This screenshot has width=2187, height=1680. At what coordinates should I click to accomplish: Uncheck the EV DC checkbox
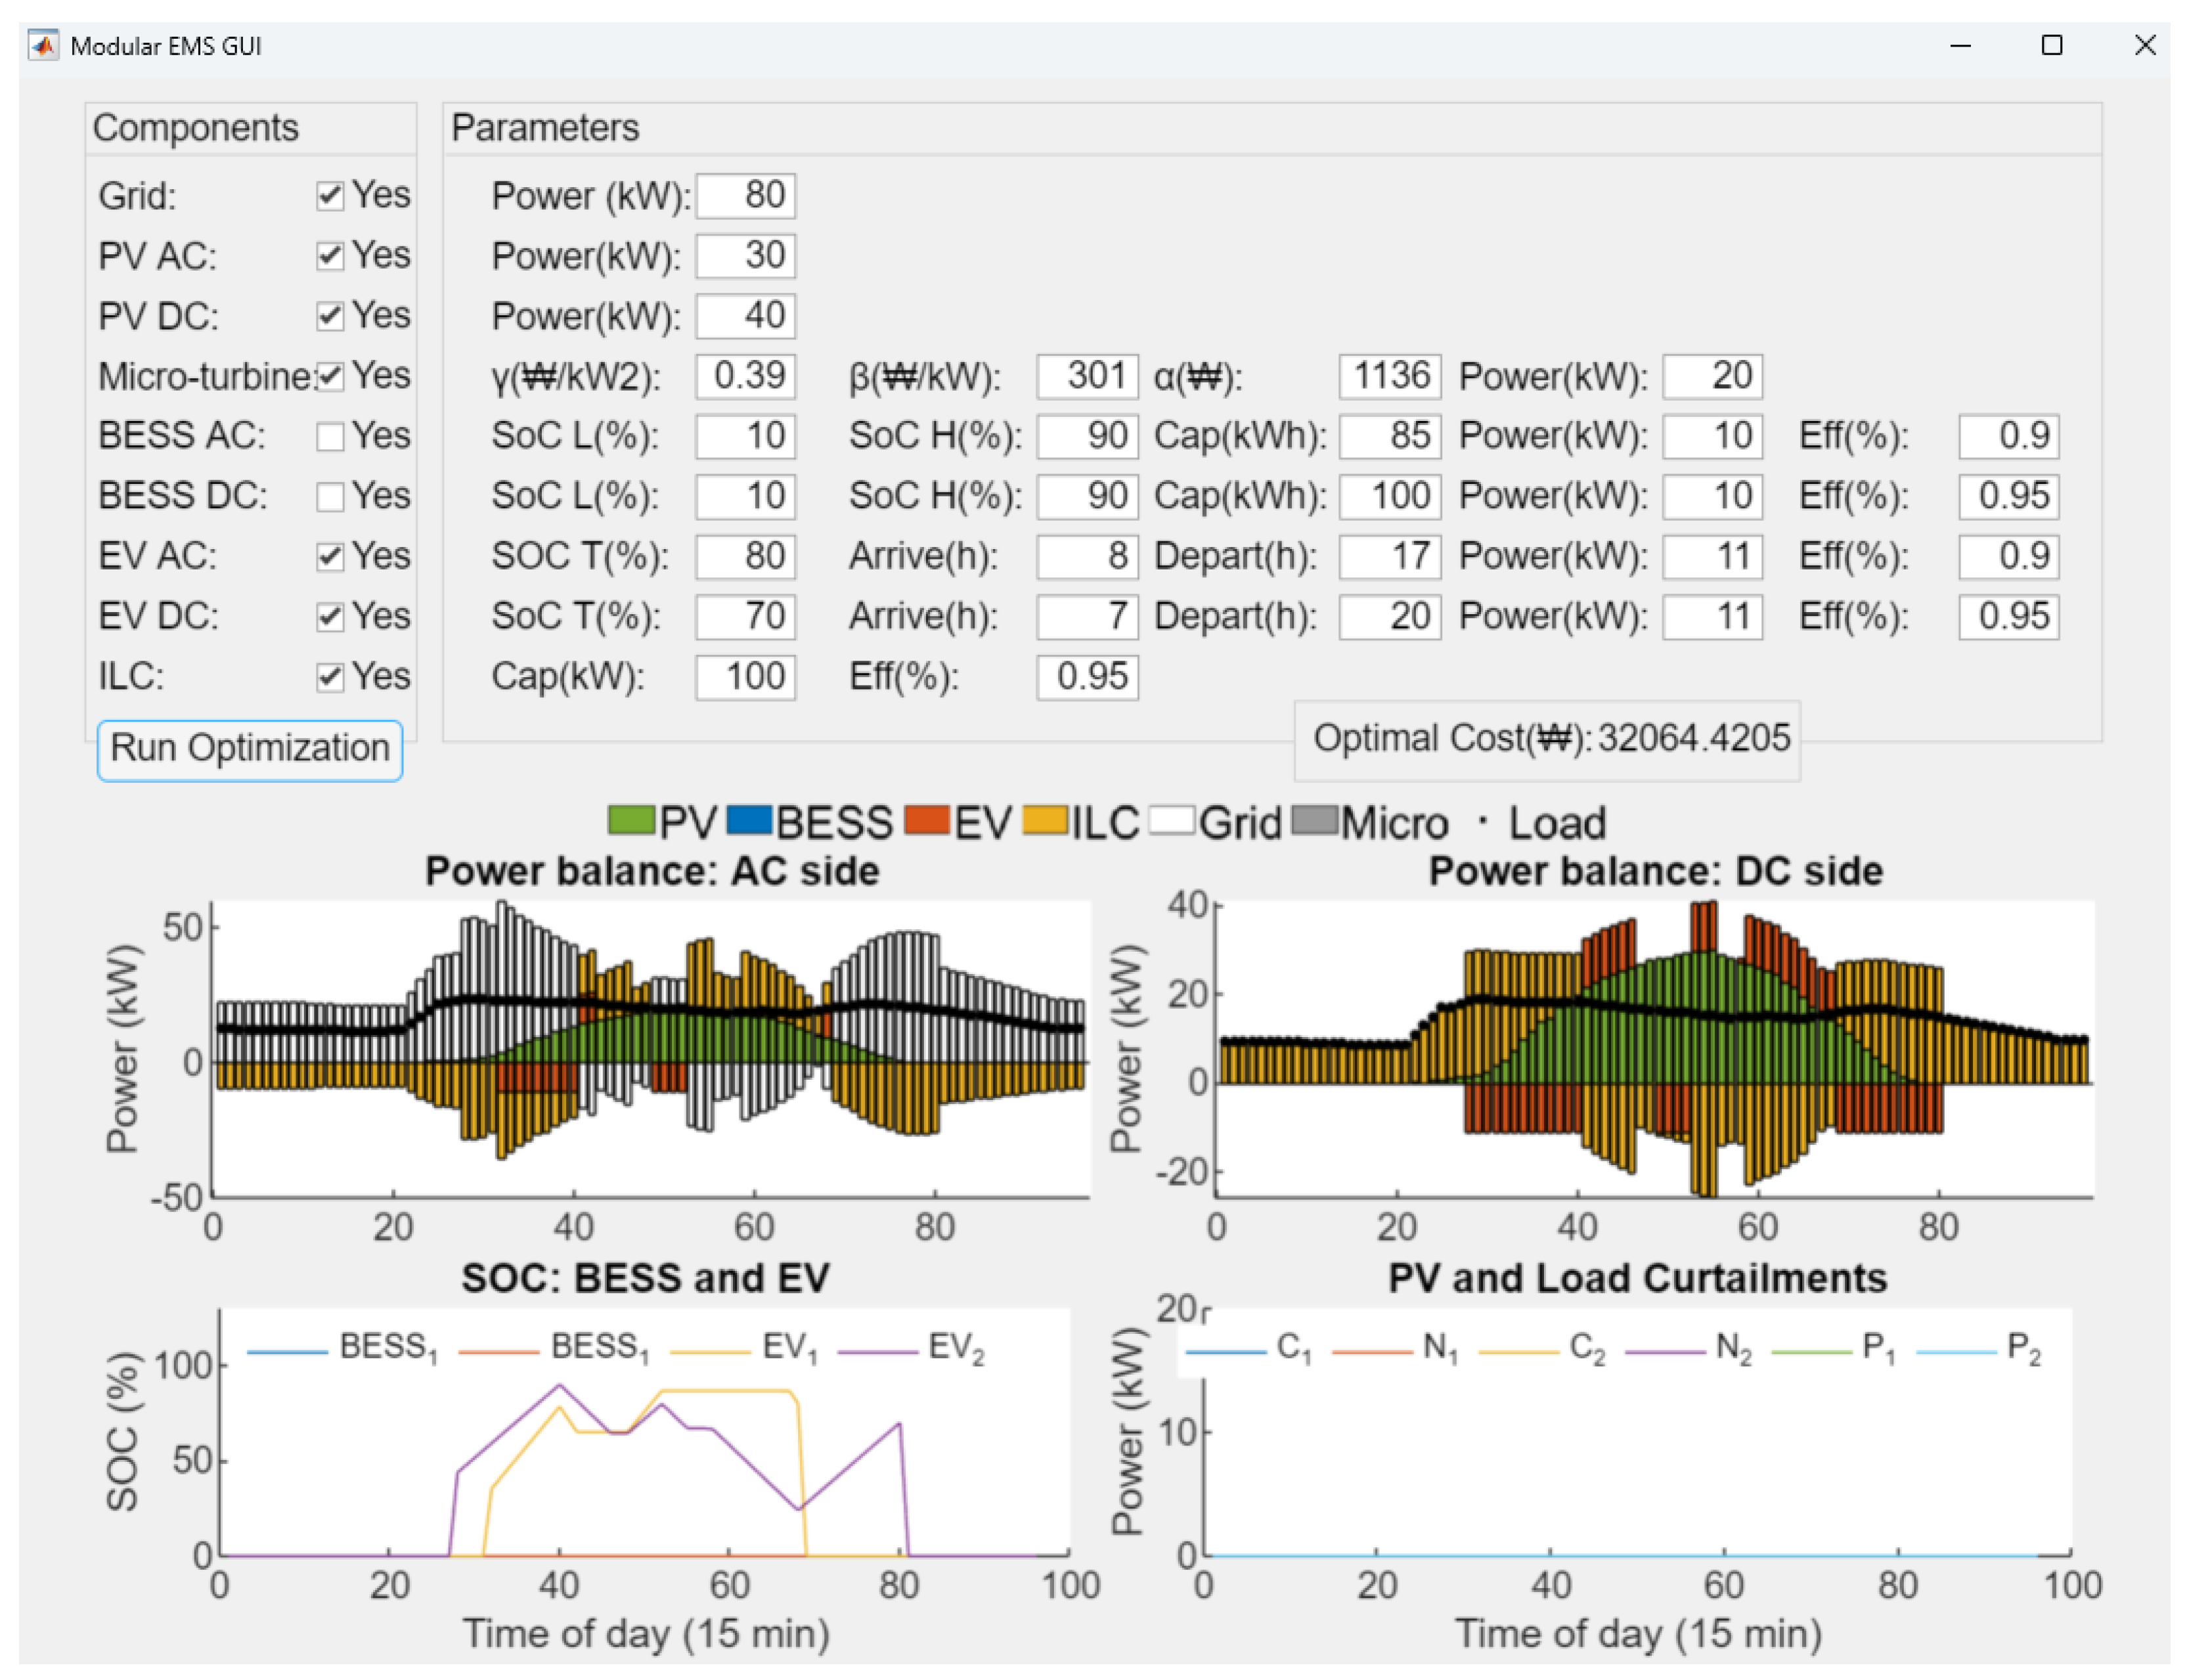coord(330,617)
